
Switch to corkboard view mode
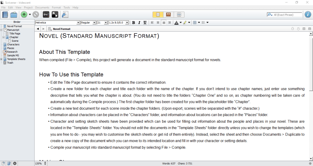coord(168,14)
